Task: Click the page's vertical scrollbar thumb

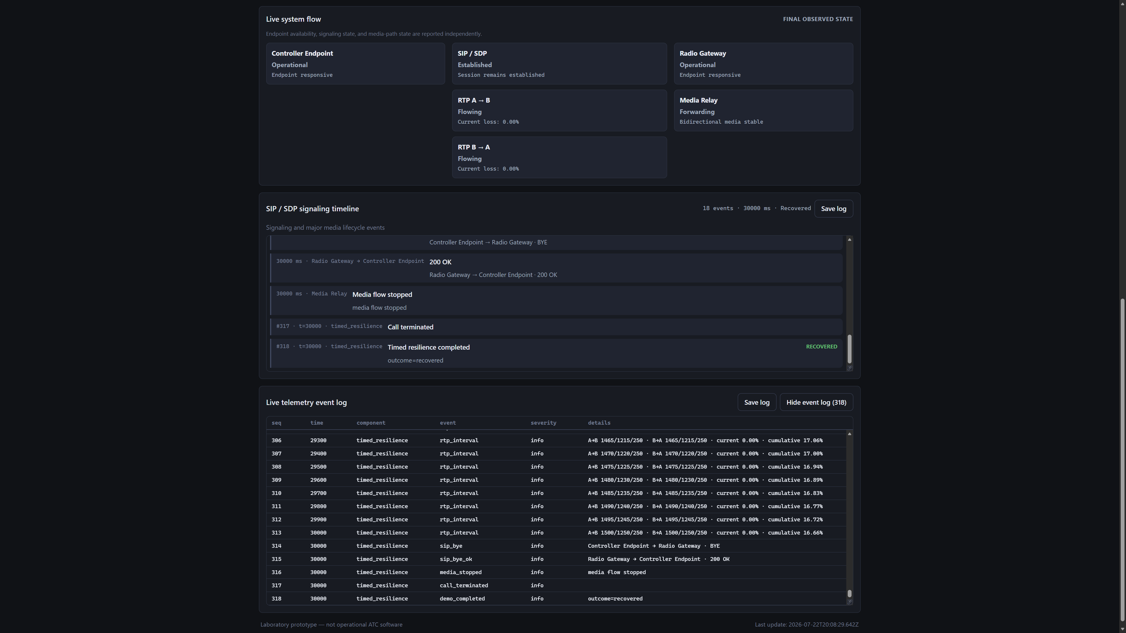Action: click(1122, 460)
